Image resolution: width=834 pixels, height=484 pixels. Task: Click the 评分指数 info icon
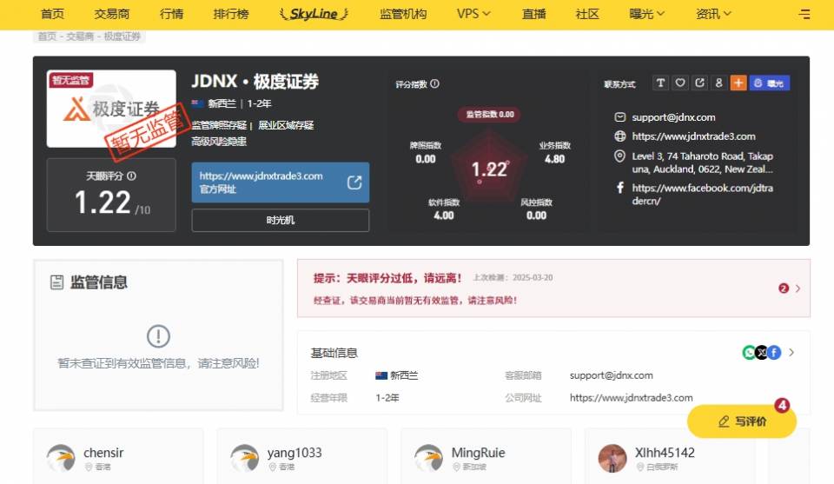point(434,83)
